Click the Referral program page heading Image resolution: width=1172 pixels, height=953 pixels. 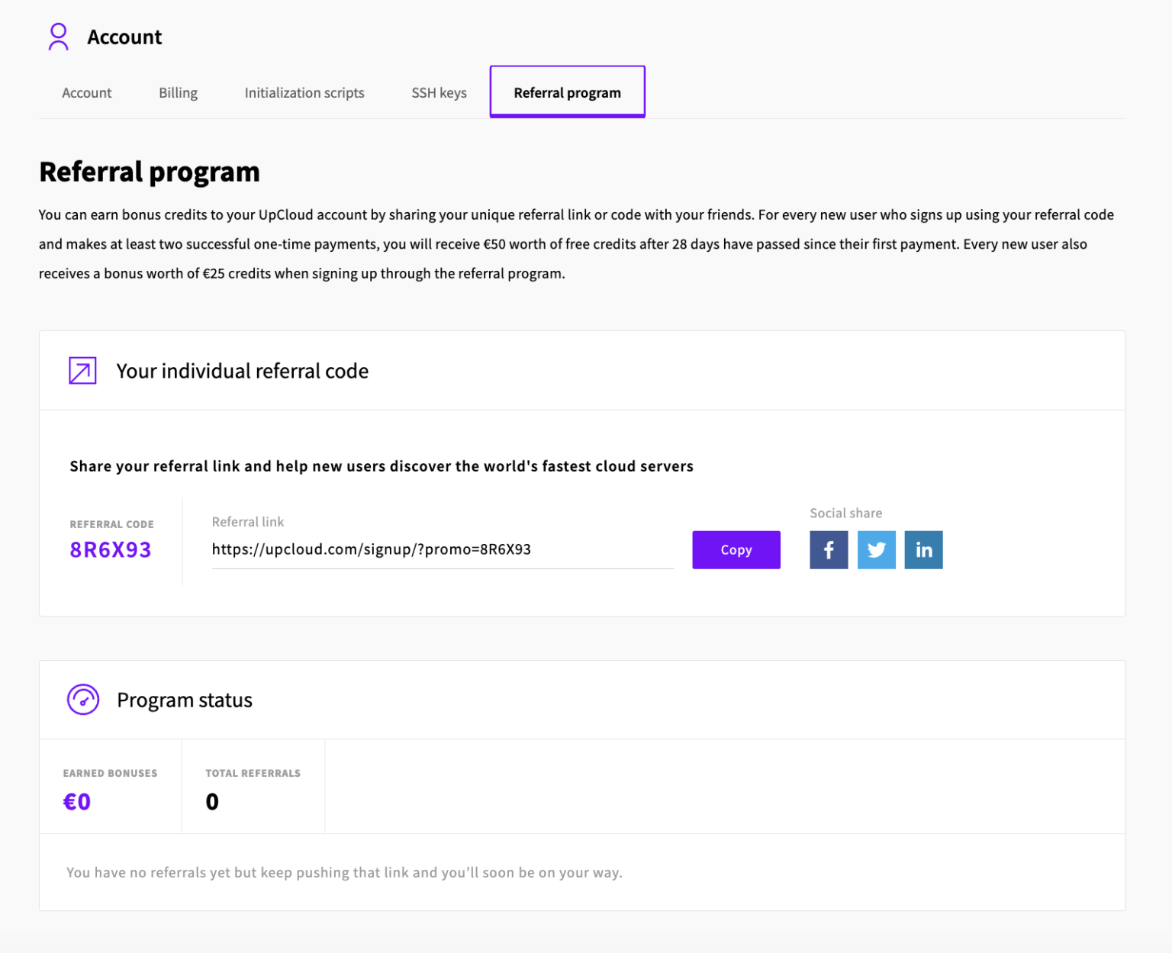pos(150,172)
